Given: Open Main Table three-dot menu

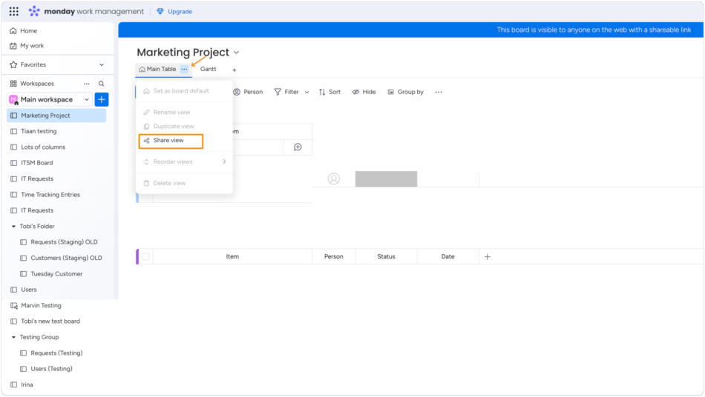Looking at the screenshot, I should pos(184,69).
